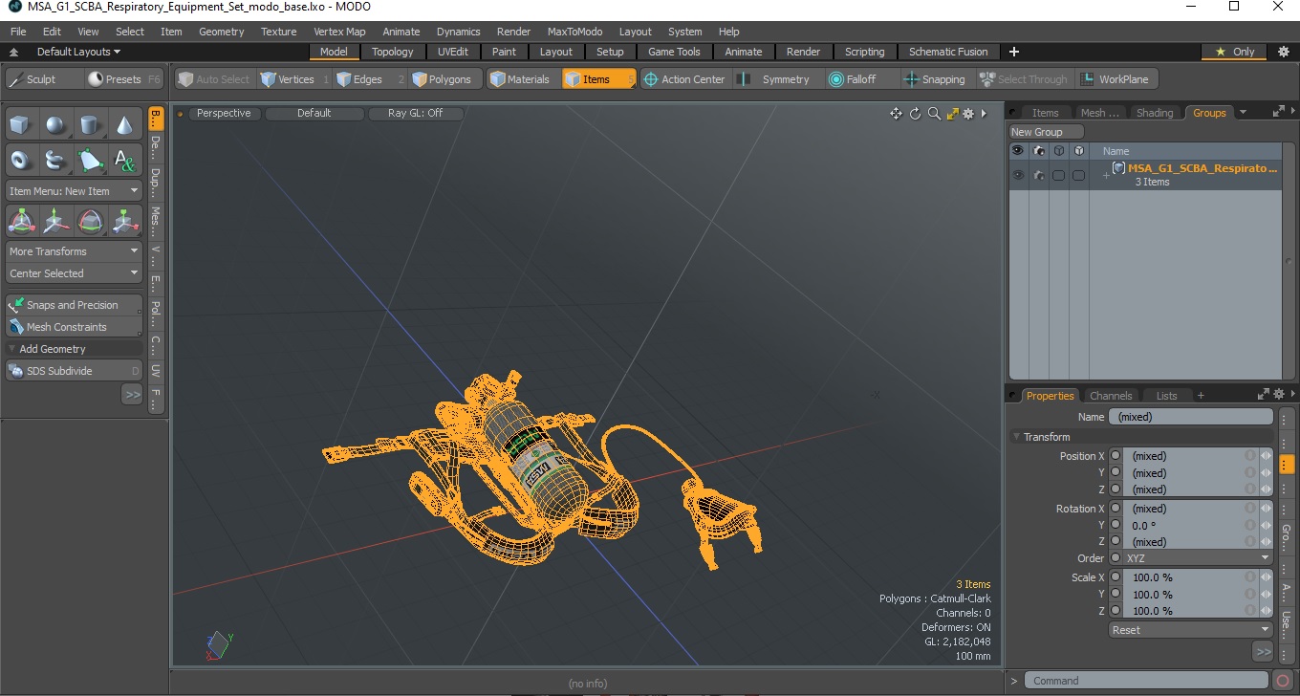Activate the Scale tool icon
Image resolution: width=1300 pixels, height=696 pixels.
click(125, 221)
